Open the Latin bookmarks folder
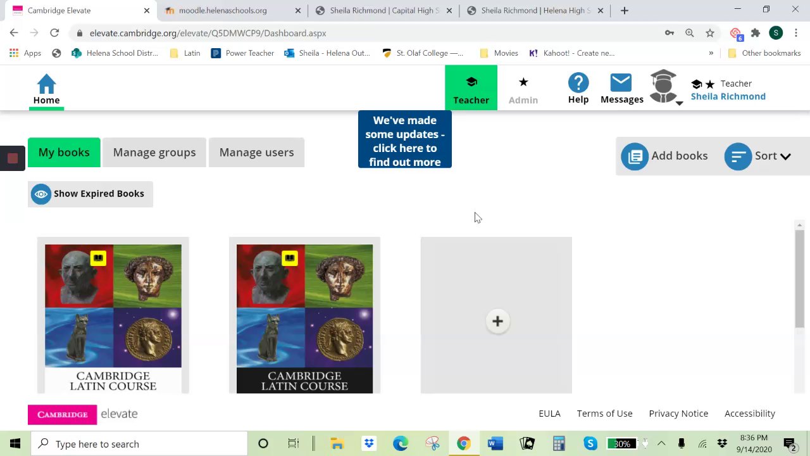Screen dimensions: 810x456 click(x=185, y=53)
